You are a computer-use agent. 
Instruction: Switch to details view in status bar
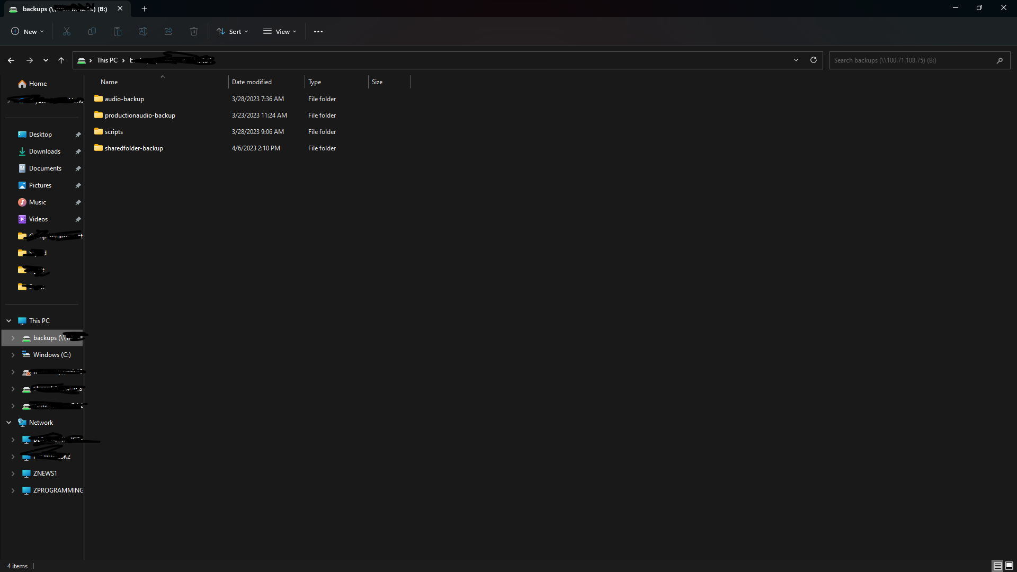click(x=997, y=566)
